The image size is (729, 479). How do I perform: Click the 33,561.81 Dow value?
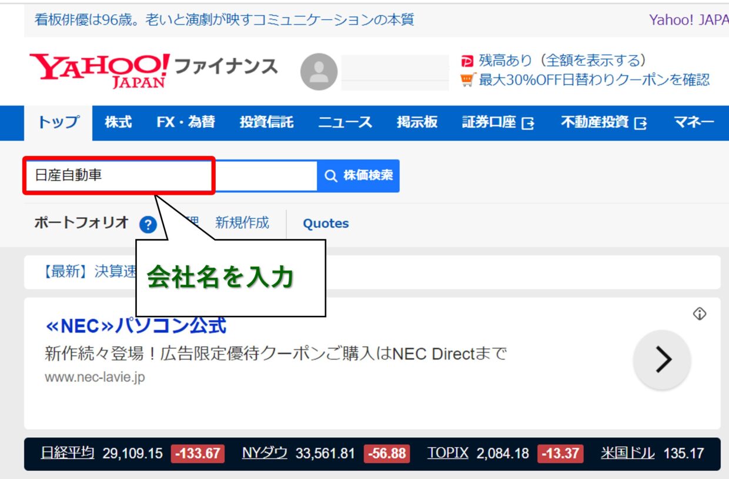click(325, 454)
